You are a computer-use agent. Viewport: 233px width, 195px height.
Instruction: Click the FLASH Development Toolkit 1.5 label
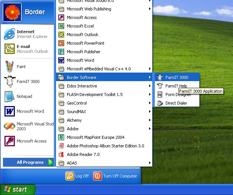click(95, 95)
